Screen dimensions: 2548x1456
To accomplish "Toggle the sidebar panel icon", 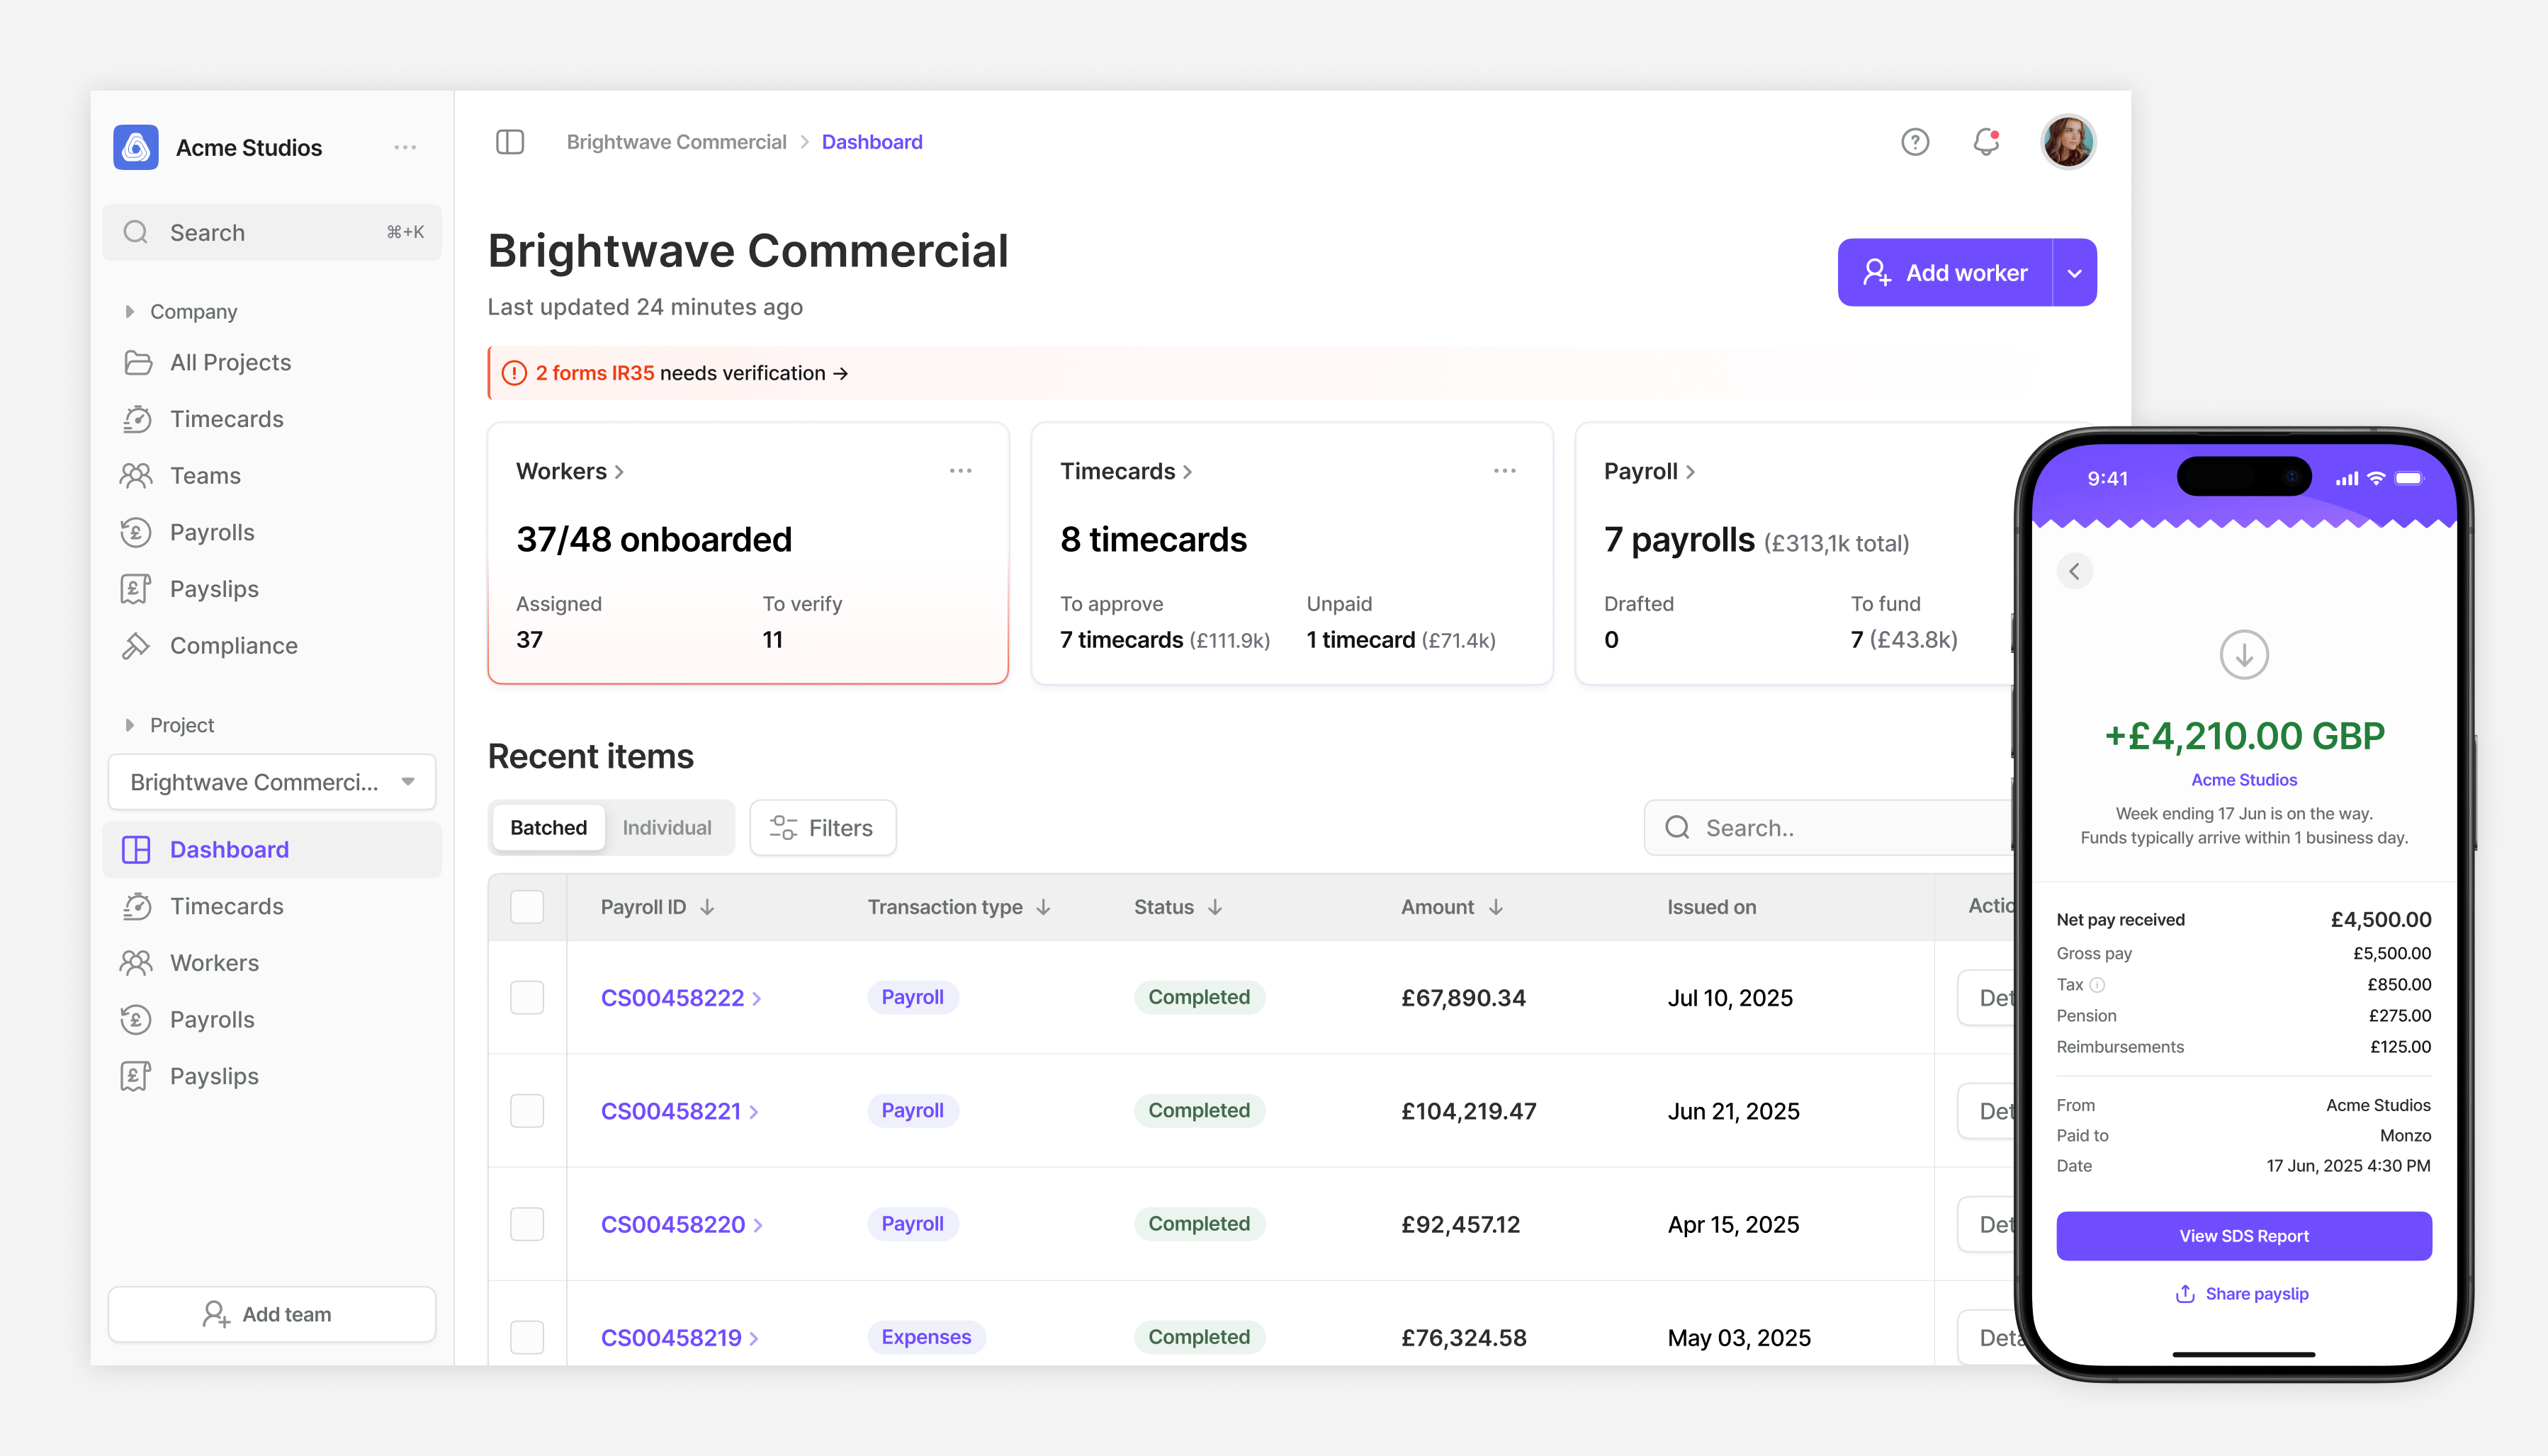I will click(x=510, y=142).
